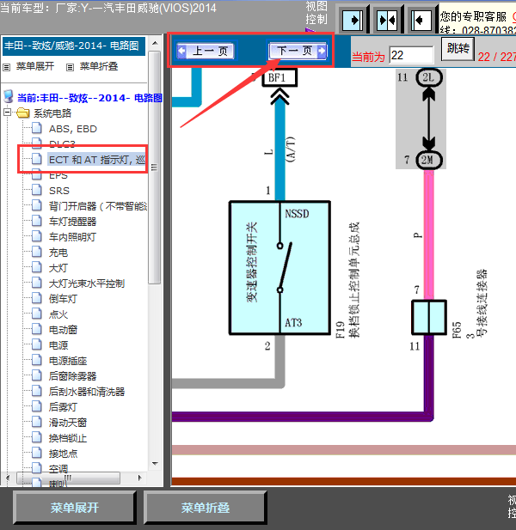Screen dimensions: 516x530
Task: Click the computer icon beside 当前:丰田--致炫
Action: [8, 97]
